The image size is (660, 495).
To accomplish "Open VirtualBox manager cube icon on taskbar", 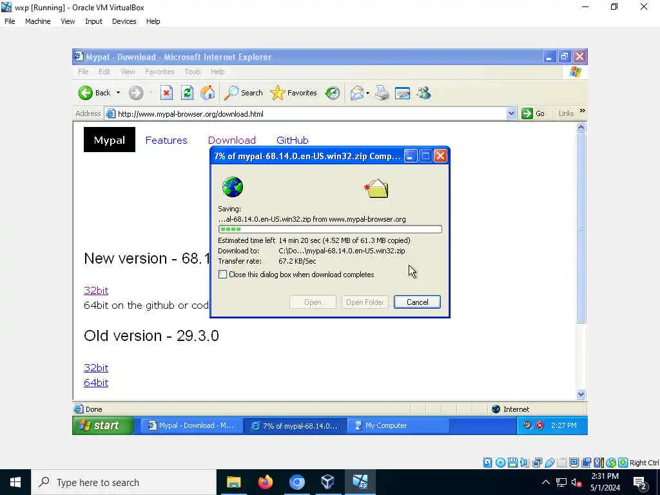I will click(x=327, y=482).
